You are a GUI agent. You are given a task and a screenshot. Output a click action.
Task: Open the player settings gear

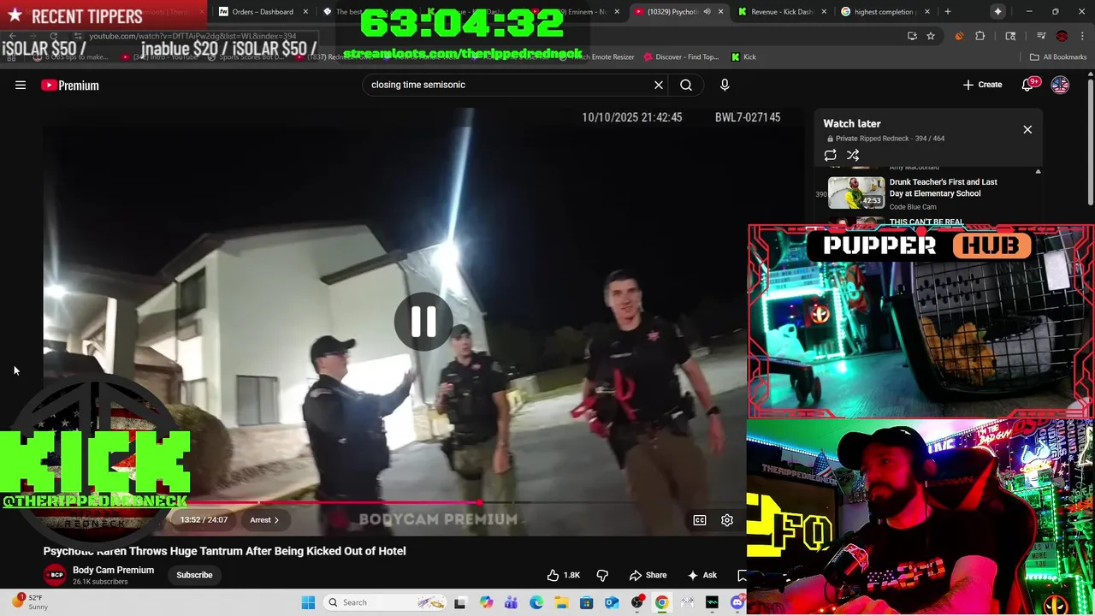click(727, 519)
